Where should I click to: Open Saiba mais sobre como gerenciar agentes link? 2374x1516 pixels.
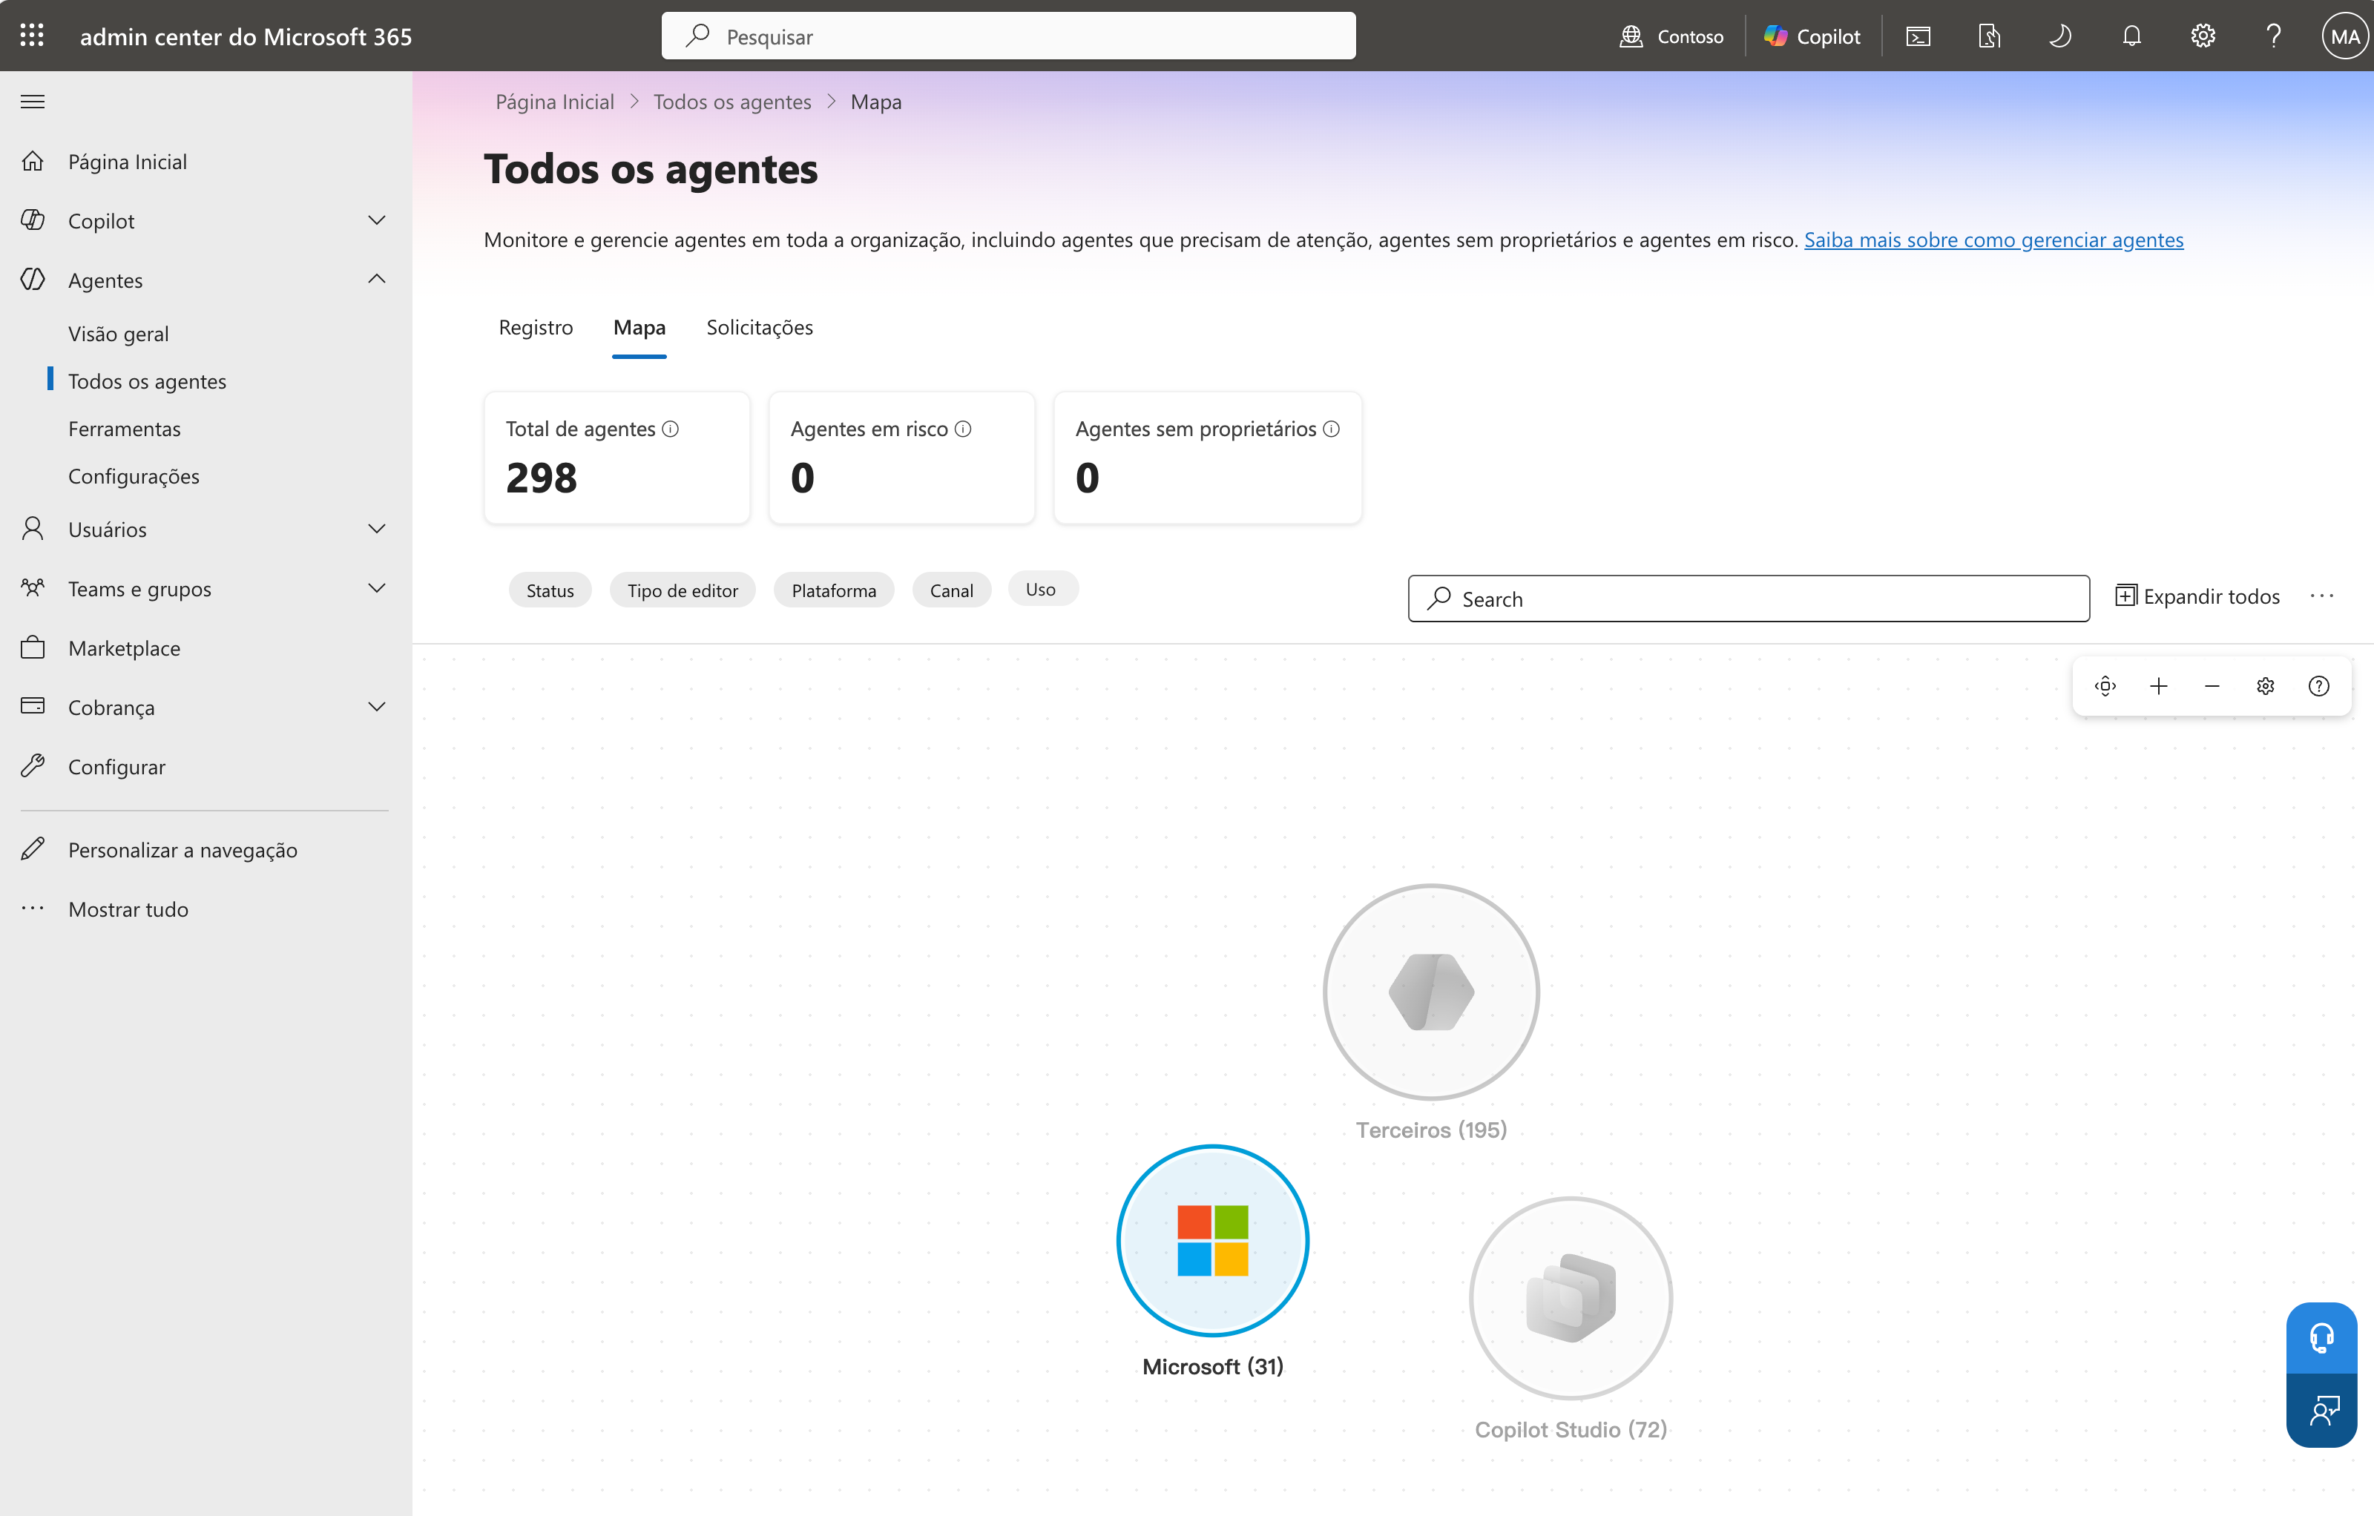(x=1993, y=240)
